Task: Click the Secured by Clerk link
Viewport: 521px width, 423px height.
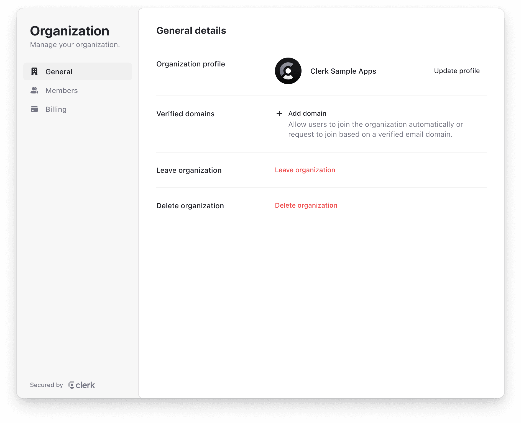Action: pos(62,385)
